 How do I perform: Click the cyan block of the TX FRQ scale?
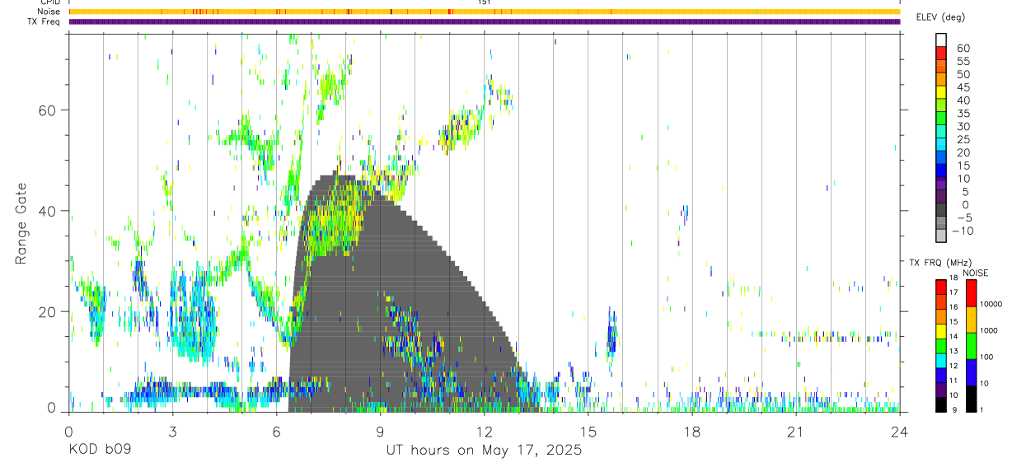[941, 361]
